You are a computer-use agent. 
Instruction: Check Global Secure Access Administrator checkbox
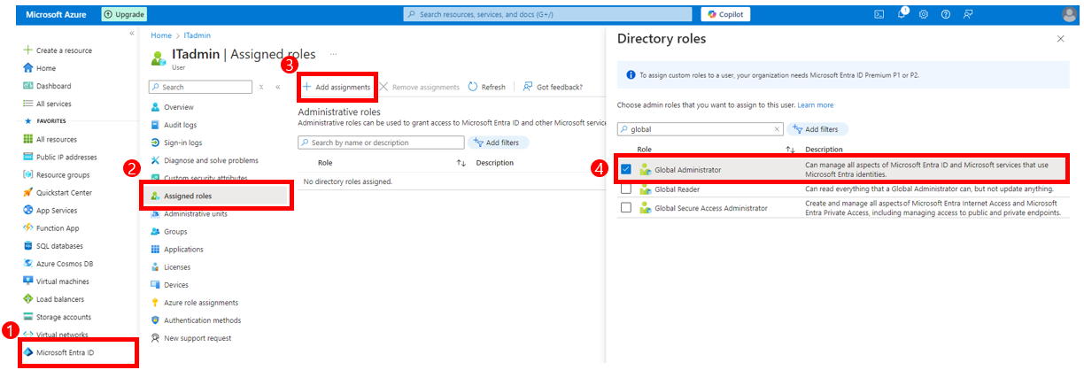pyautogui.click(x=626, y=207)
